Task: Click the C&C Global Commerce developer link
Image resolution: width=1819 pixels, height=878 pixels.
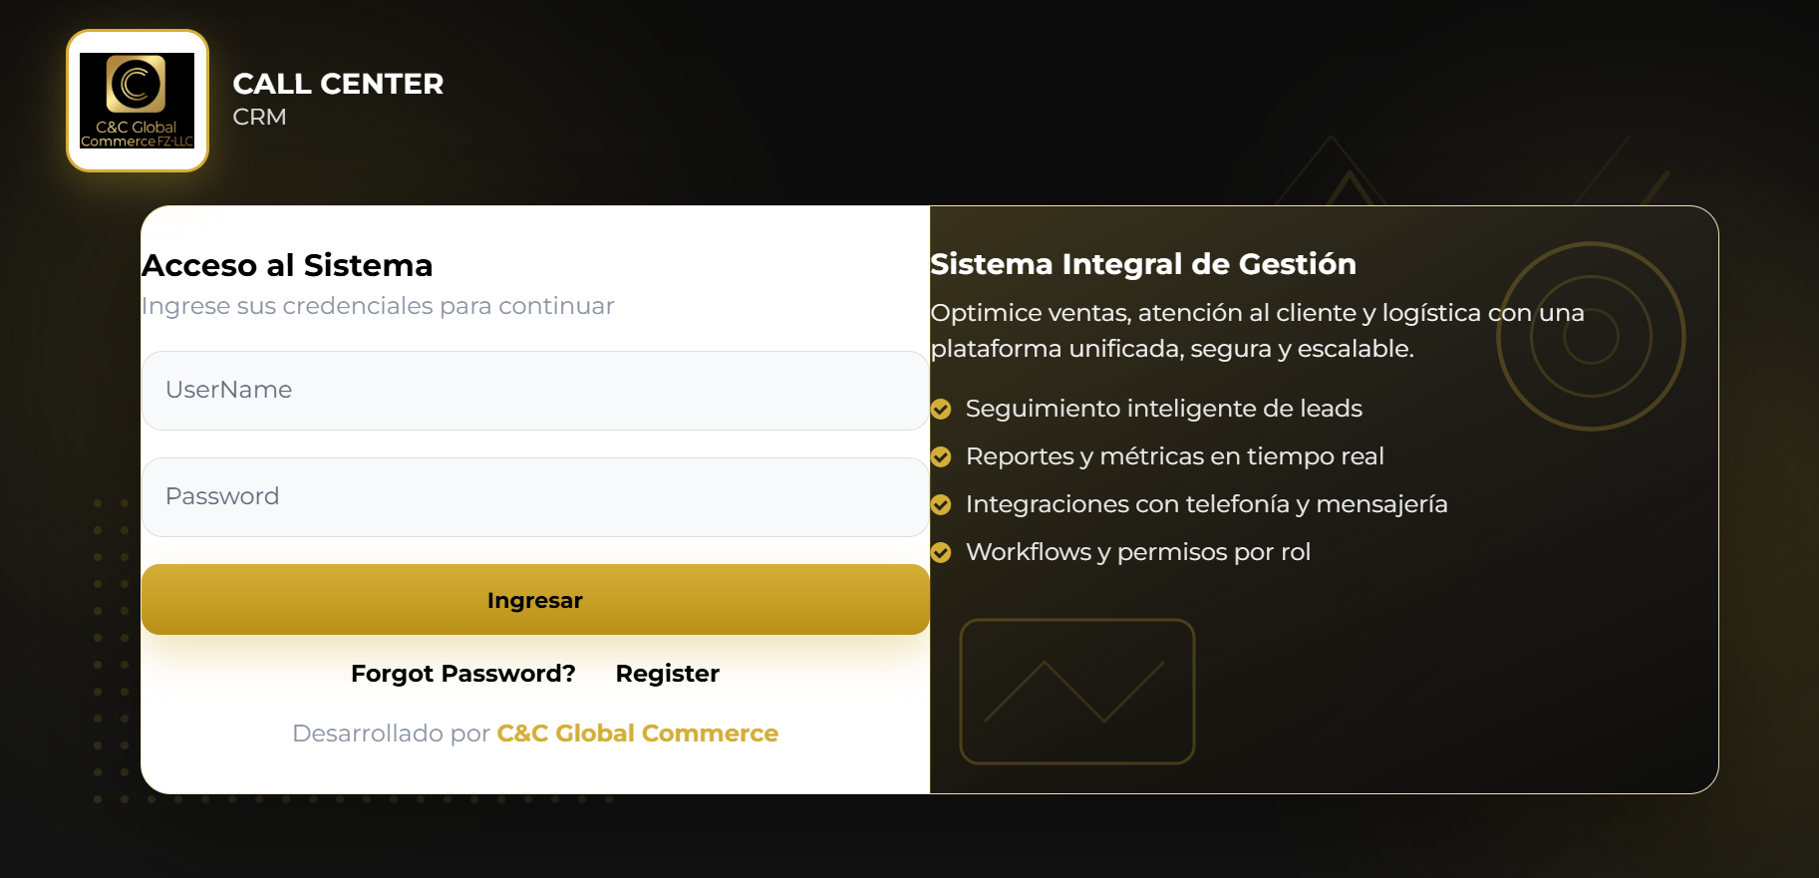Action: [x=637, y=732]
